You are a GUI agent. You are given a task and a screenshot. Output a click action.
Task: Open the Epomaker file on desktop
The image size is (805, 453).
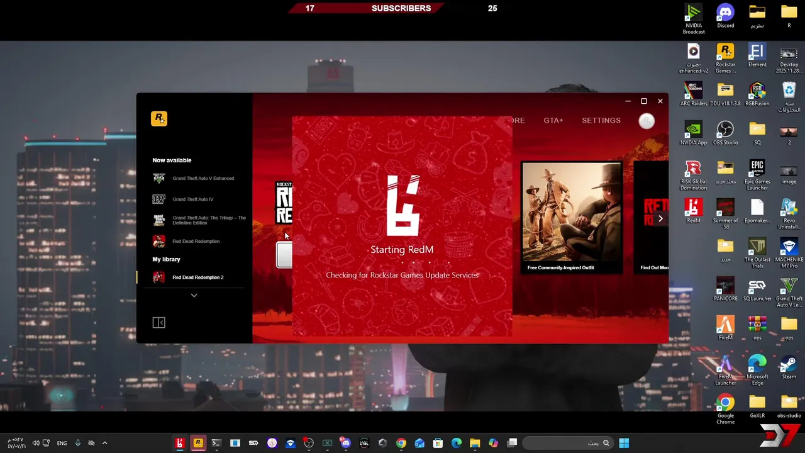tap(757, 211)
